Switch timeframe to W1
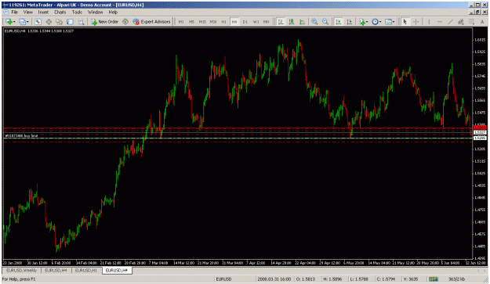 [x=256, y=21]
